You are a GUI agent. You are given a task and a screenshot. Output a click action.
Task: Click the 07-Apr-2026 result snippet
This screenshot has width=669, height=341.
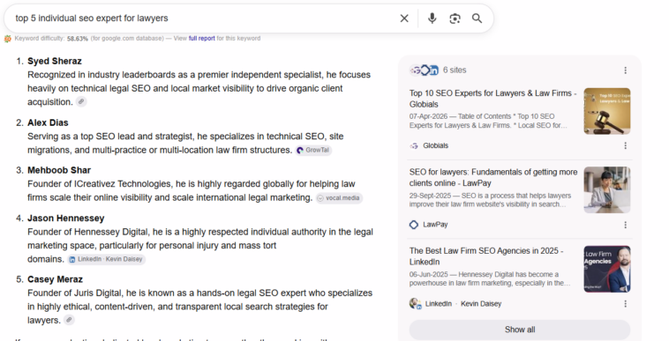pyautogui.click(x=489, y=121)
